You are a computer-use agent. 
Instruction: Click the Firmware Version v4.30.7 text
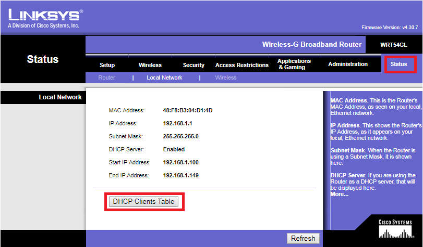coord(390,28)
